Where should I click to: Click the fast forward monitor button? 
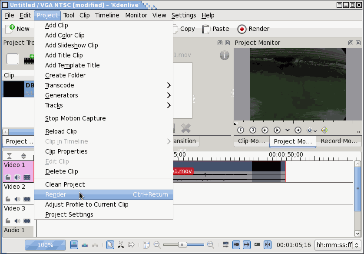[x=298, y=130]
